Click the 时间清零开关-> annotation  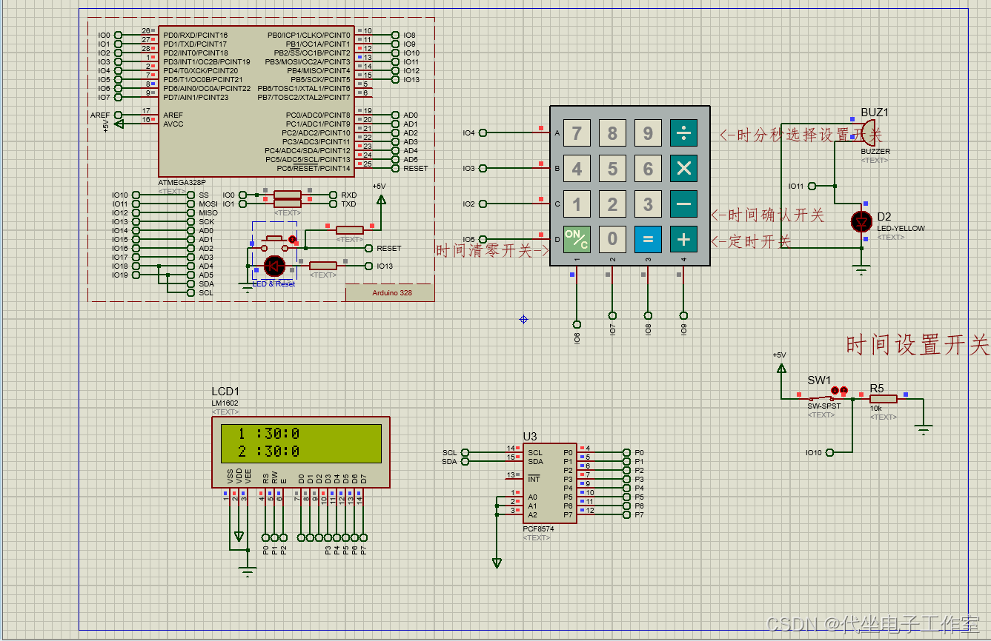(x=491, y=251)
